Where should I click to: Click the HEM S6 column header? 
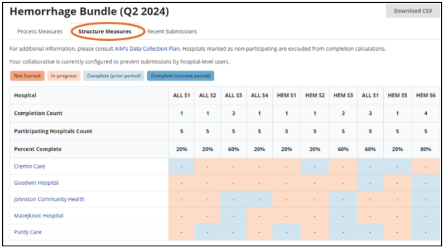(x=426, y=95)
